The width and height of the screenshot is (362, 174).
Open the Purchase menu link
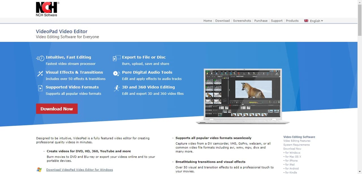[261, 21]
